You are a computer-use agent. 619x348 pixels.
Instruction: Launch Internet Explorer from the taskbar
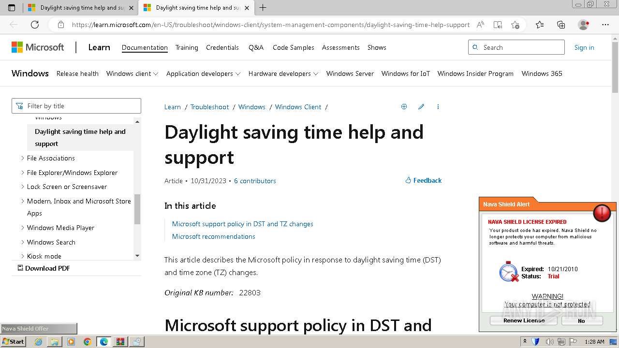(x=39, y=342)
